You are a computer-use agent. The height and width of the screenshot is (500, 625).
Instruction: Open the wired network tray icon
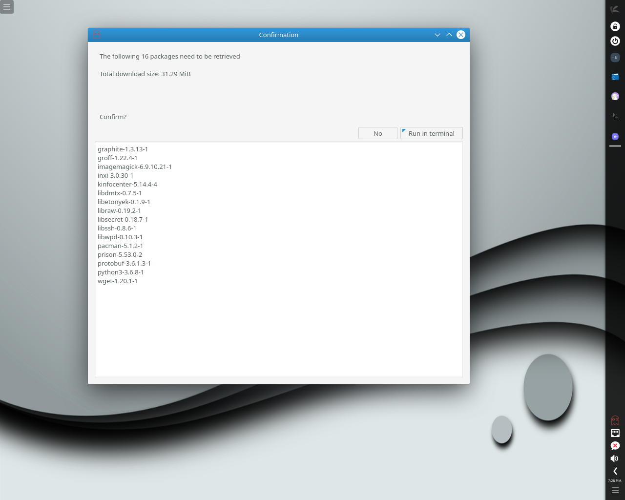[x=615, y=433]
